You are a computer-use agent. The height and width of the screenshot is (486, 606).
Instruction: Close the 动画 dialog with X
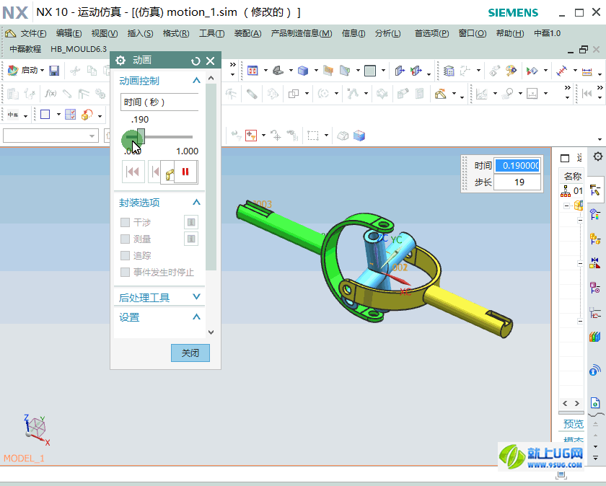pyautogui.click(x=210, y=61)
